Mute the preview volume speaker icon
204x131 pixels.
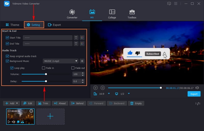point(197,88)
